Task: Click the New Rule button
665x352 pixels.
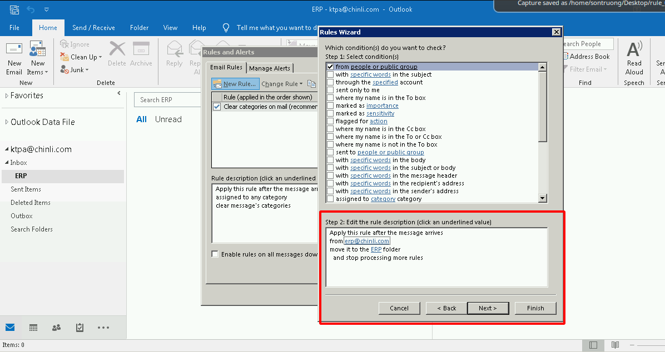Action: pos(235,84)
